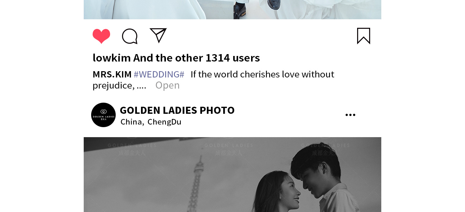
Task: Save the post using the bookmark icon
Action: [363, 36]
